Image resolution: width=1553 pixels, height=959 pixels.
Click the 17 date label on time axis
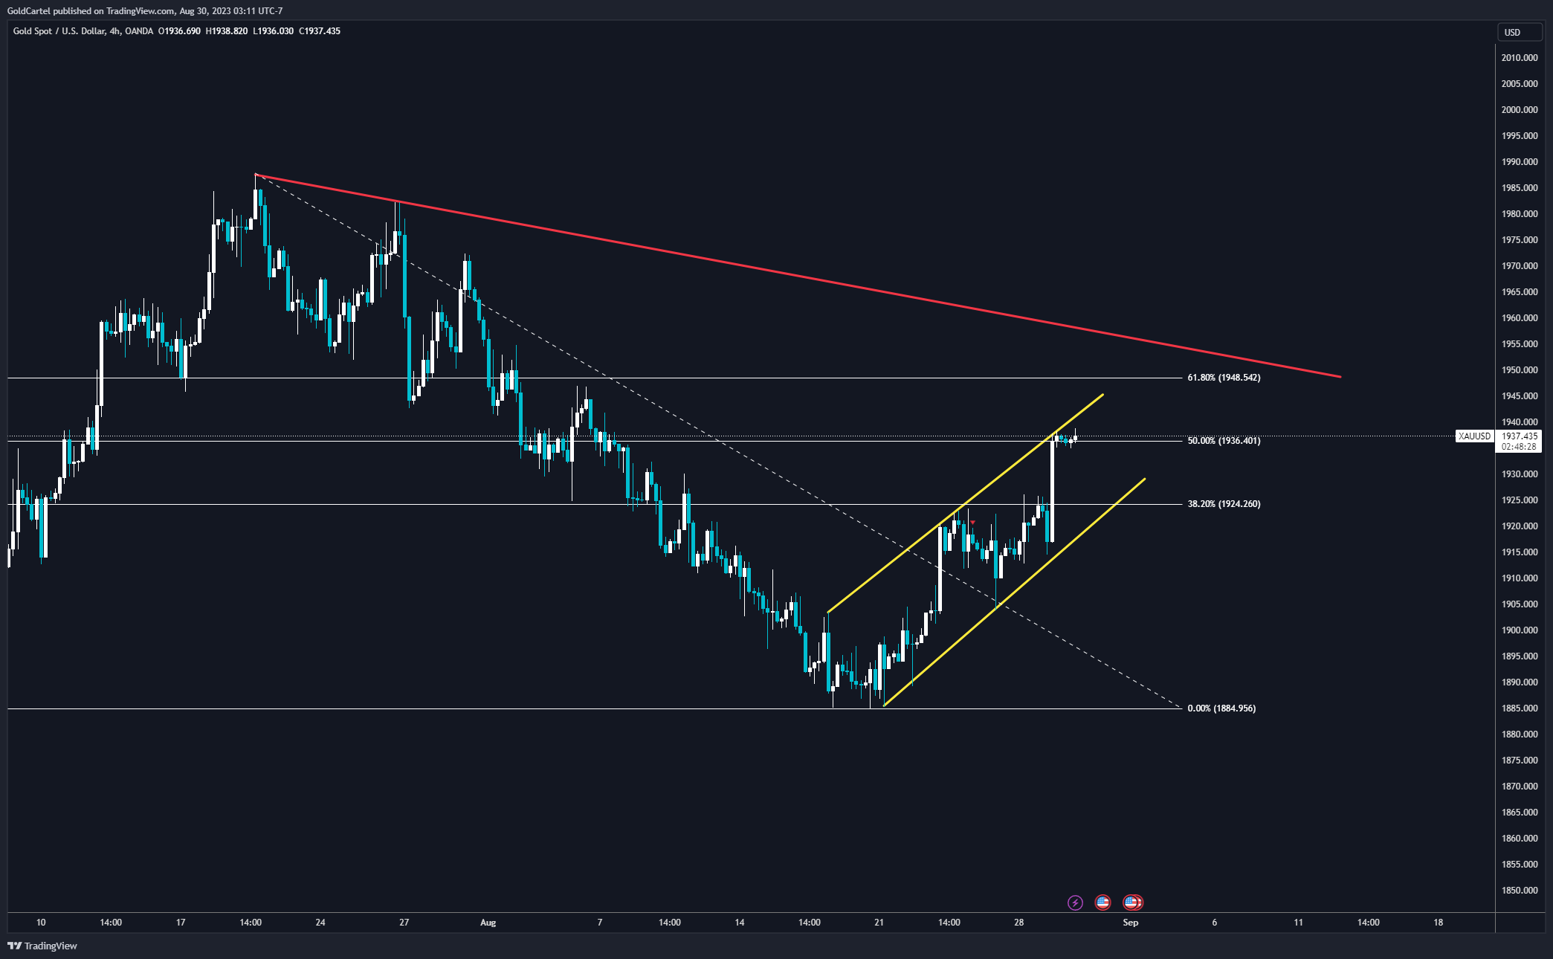point(181,923)
